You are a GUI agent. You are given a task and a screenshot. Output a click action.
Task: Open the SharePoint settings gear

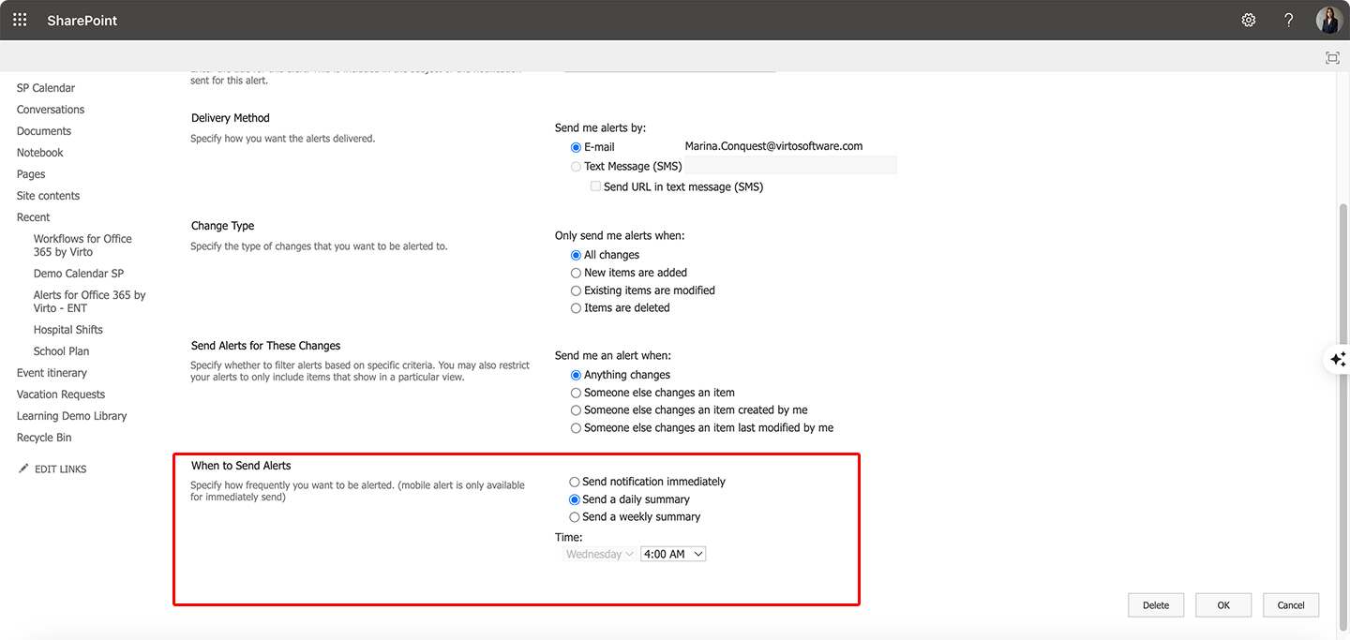coord(1248,19)
